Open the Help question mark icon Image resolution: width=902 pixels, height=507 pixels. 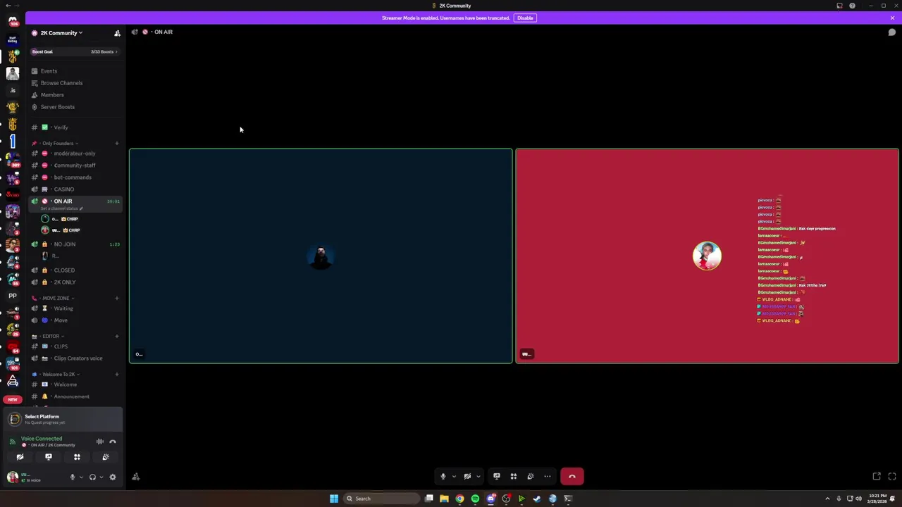point(852,6)
